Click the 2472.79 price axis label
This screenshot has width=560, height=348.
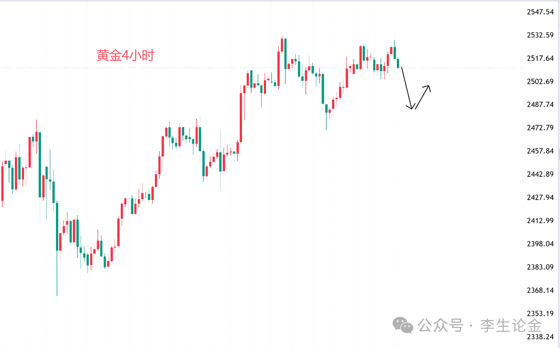point(540,127)
